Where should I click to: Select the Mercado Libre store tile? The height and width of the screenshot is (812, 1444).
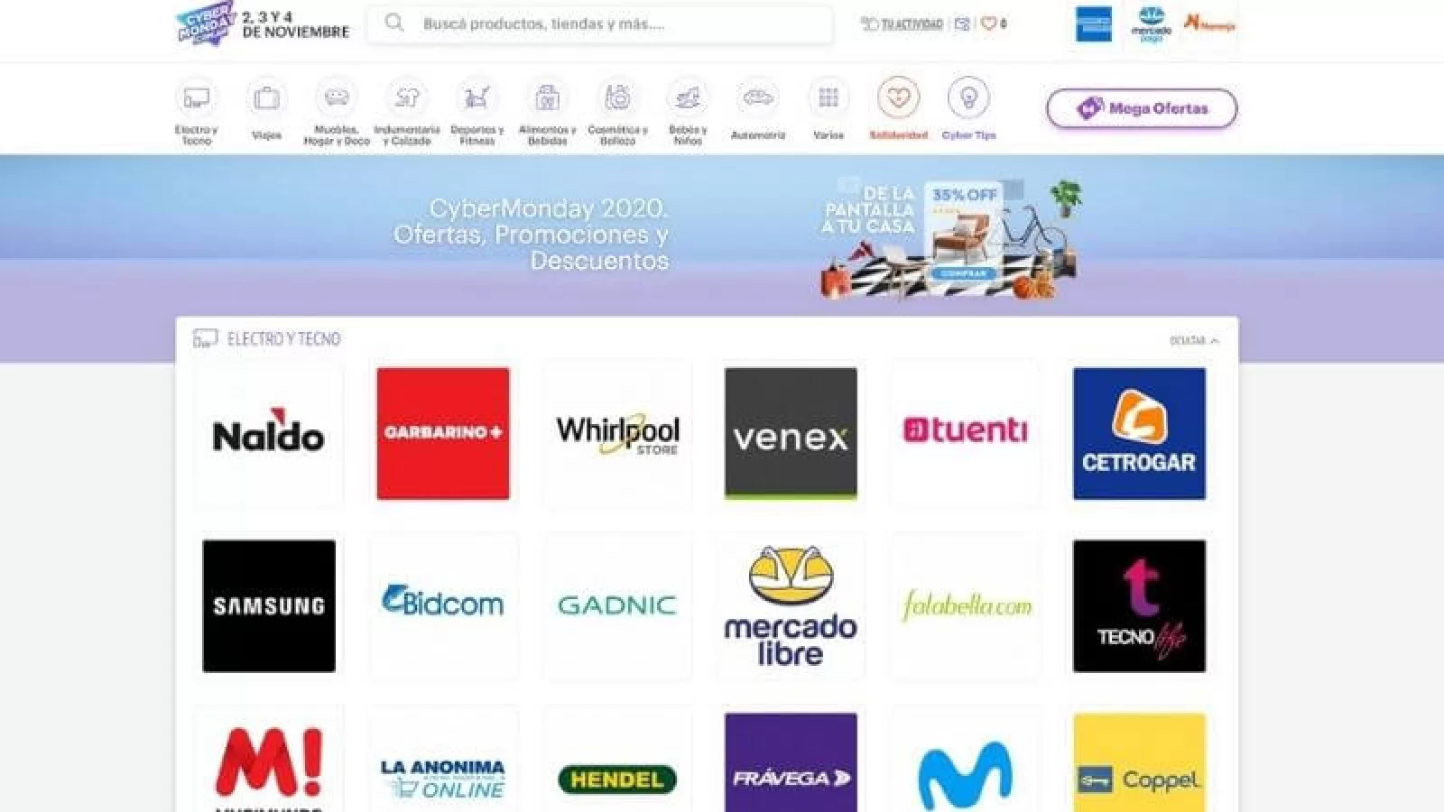click(791, 606)
